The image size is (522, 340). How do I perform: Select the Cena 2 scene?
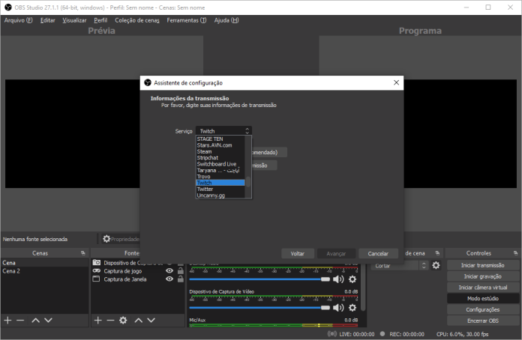click(x=44, y=271)
